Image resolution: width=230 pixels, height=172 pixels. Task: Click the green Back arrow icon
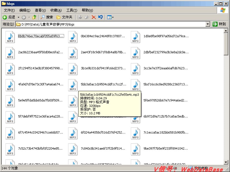coord(5,17)
